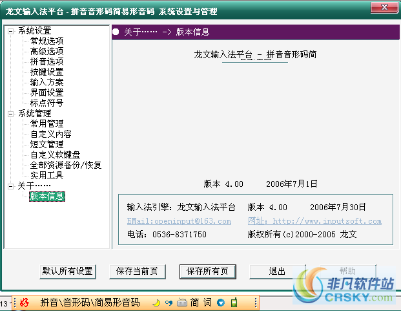Click the 输入法引擎：龙文输入法平台 text

181,207
